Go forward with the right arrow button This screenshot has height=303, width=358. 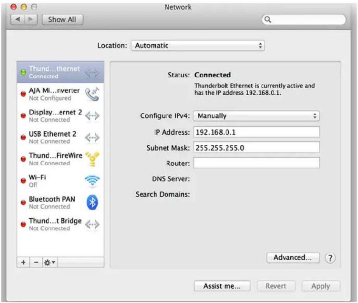[31, 19]
